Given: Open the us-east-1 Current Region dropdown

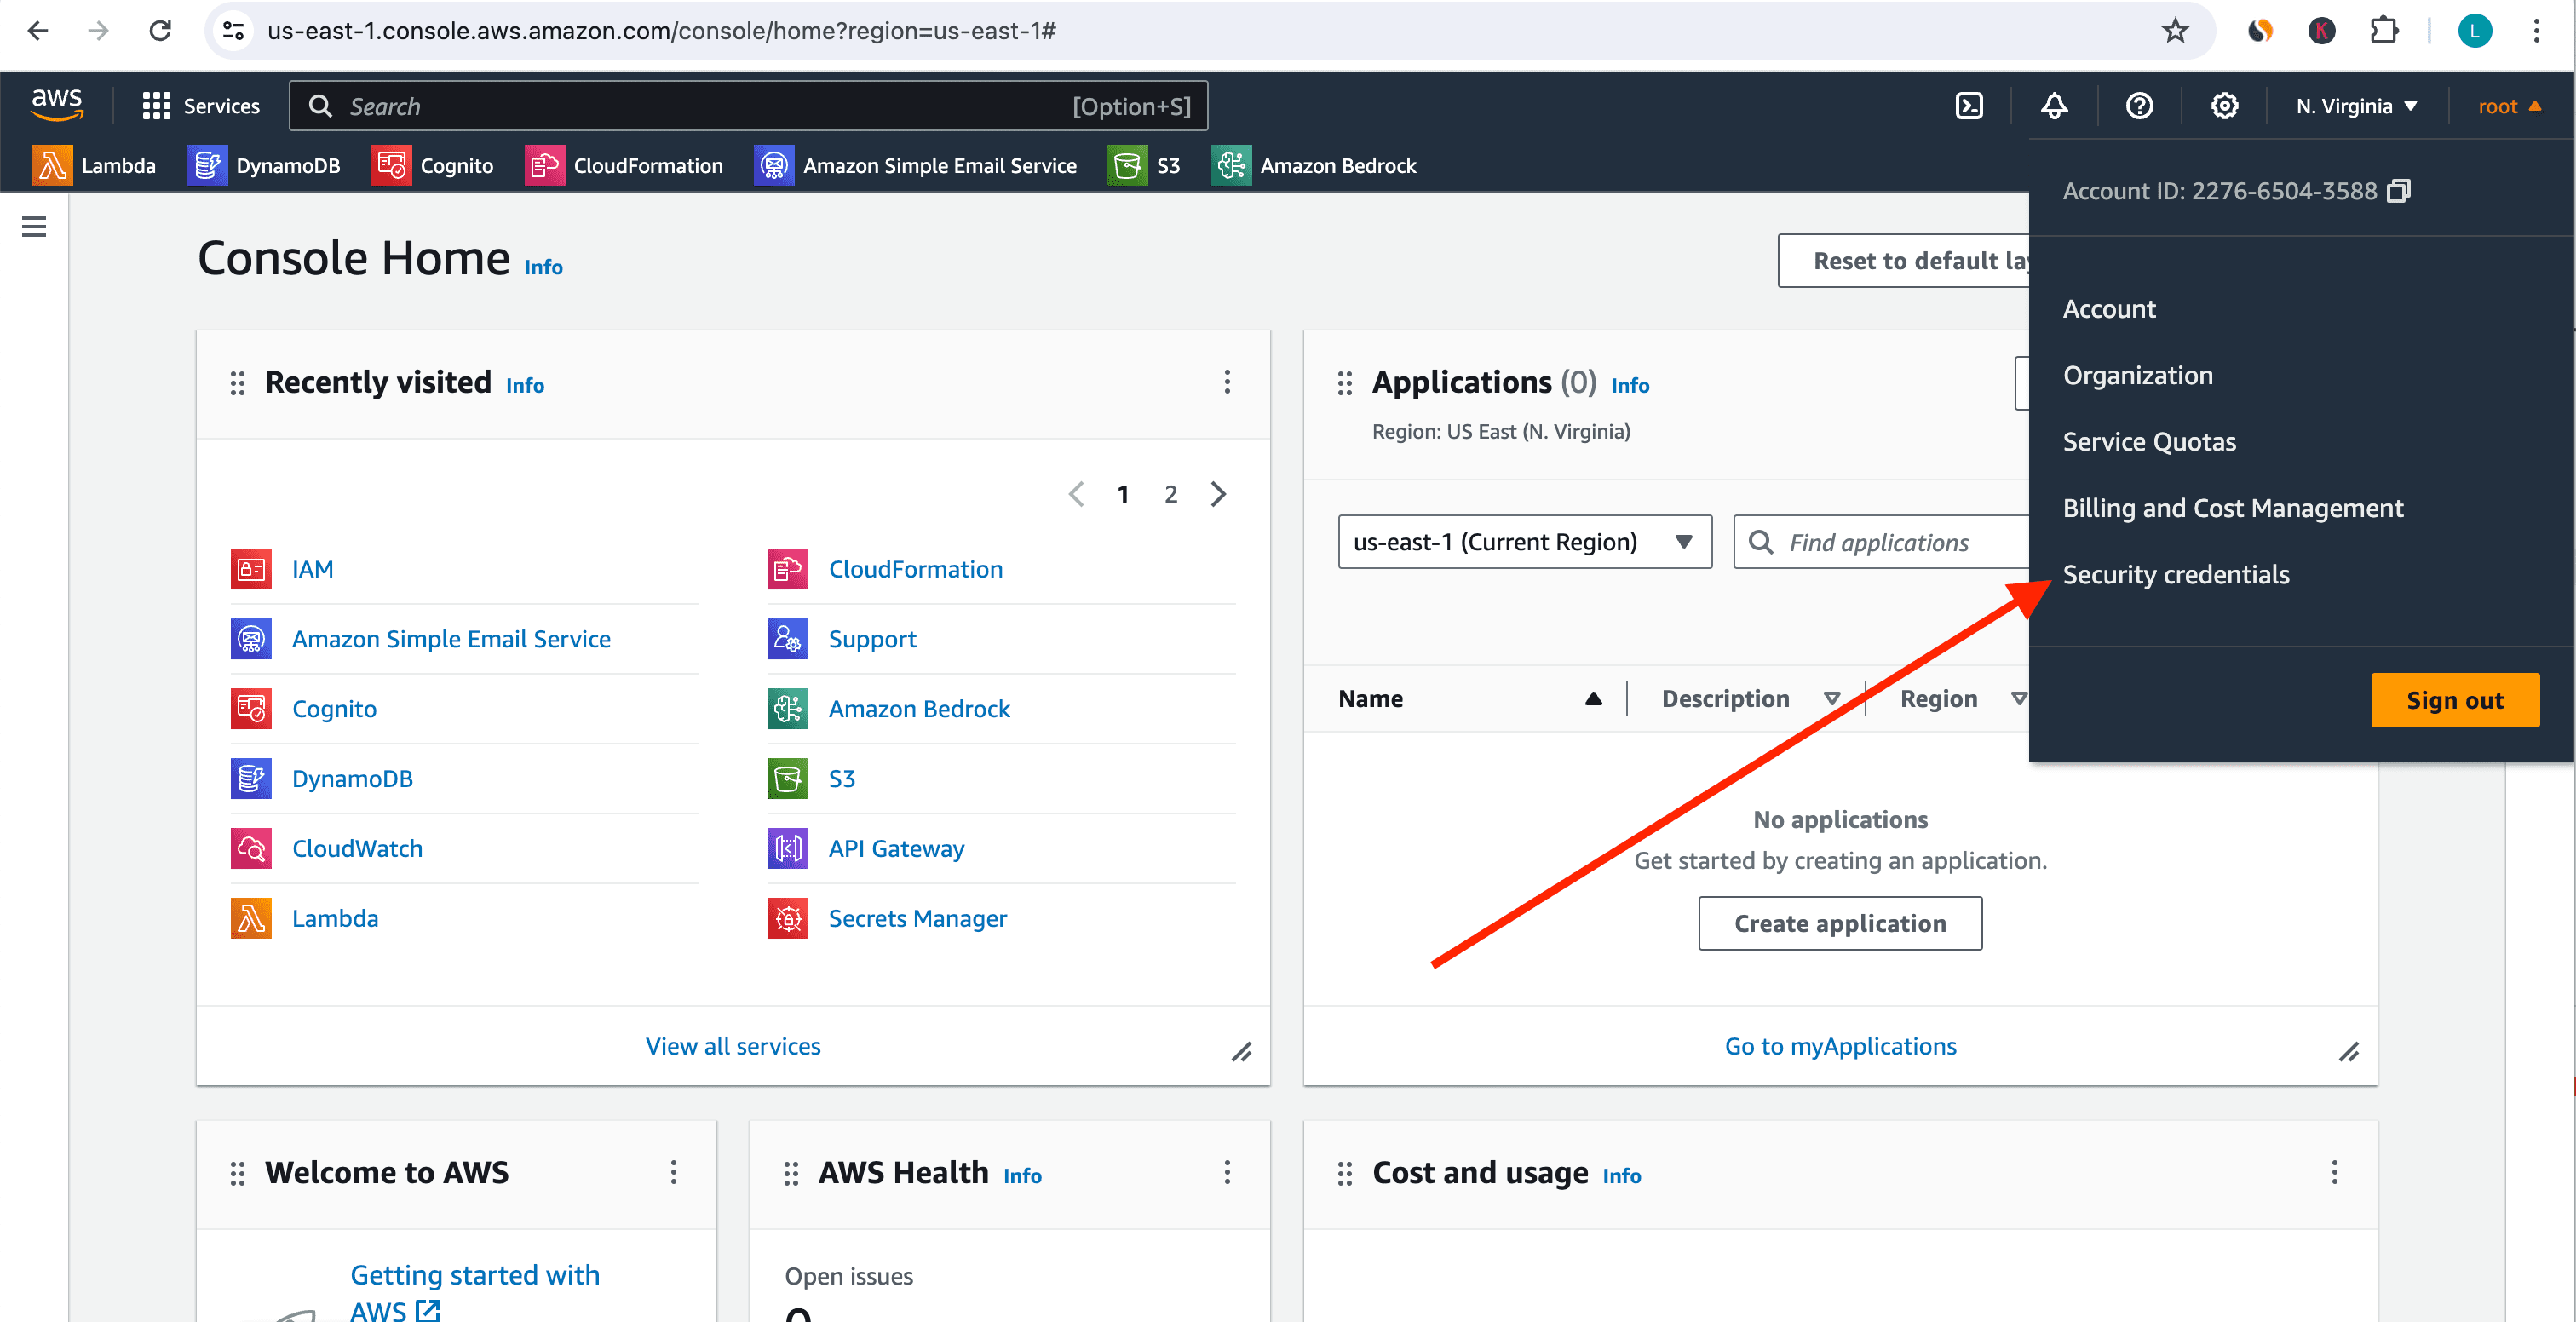Looking at the screenshot, I should coord(1524,542).
